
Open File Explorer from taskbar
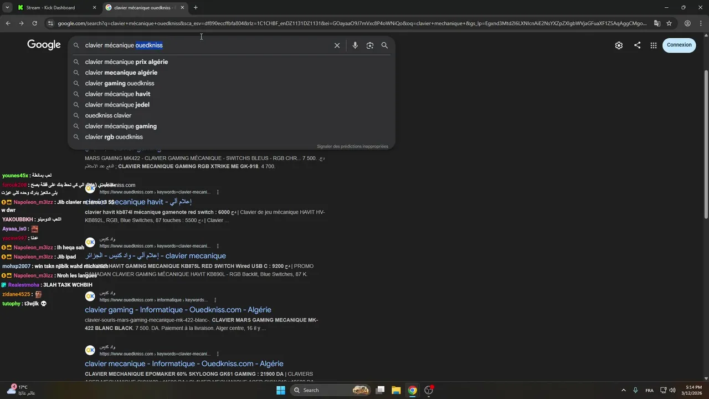pos(396,390)
